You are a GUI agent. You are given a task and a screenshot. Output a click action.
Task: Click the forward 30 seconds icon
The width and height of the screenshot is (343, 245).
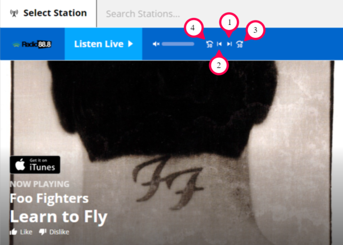pyautogui.click(x=239, y=44)
